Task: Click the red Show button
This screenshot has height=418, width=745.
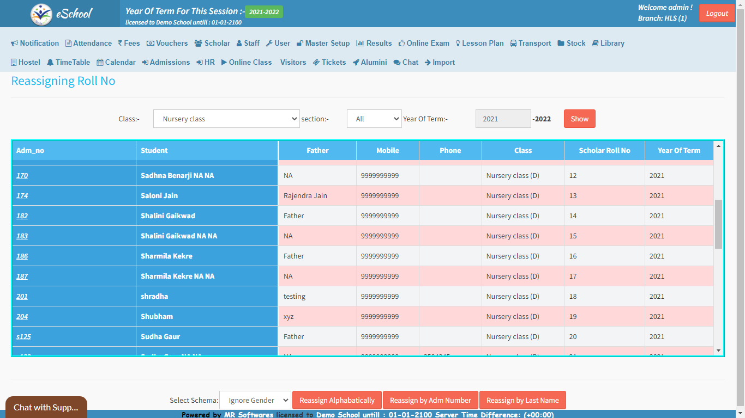Action: click(x=579, y=119)
